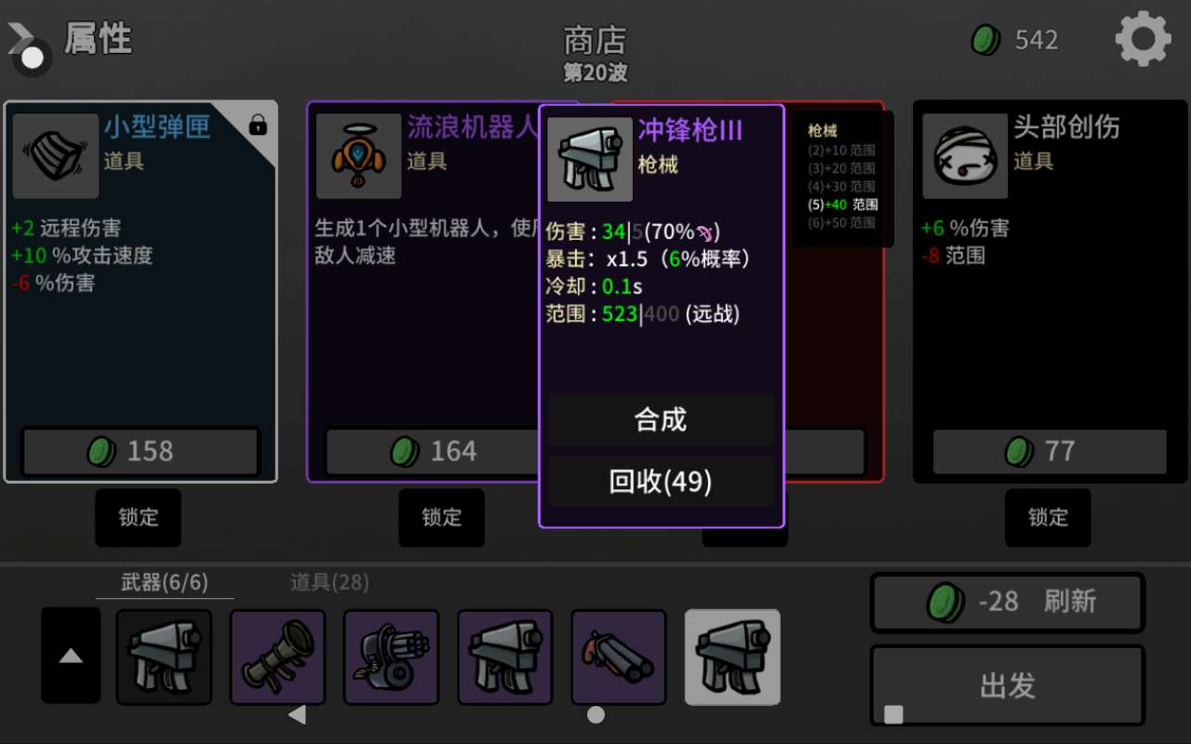1191x744 pixels.
Task: Select the first SMG weapon slot
Action: point(164,658)
